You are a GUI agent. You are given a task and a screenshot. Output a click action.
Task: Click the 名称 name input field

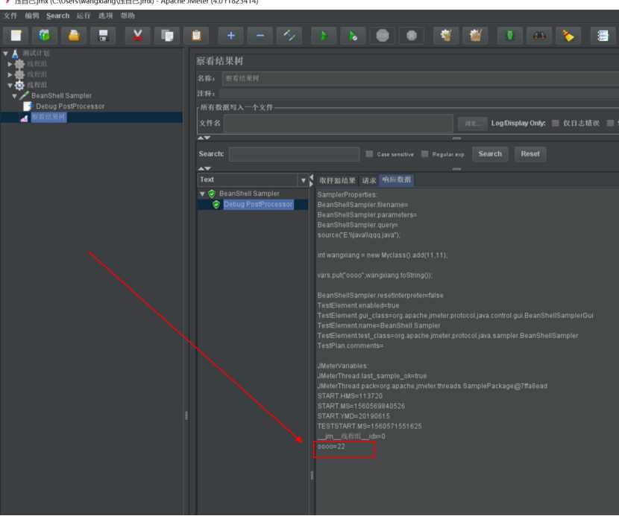421,78
